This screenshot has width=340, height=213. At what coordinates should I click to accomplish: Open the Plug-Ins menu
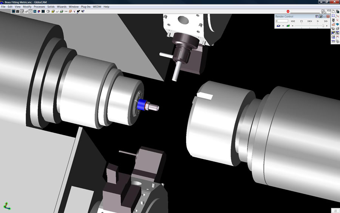pyautogui.click(x=86, y=7)
